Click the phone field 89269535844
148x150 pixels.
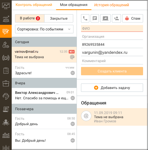point(112,44)
